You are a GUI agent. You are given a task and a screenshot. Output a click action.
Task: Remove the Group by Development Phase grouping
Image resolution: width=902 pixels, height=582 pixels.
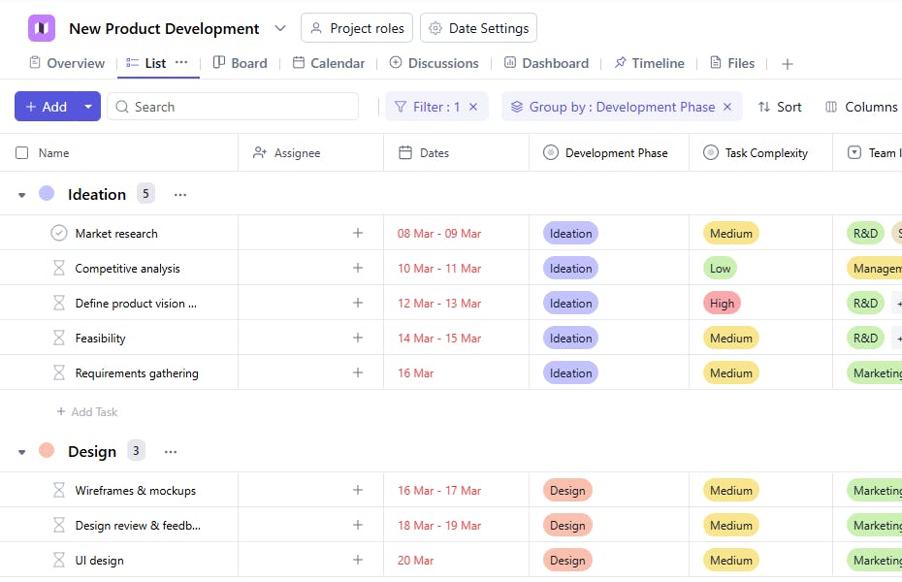click(x=727, y=107)
